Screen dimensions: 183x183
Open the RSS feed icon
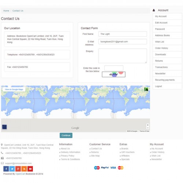pos(24,169)
